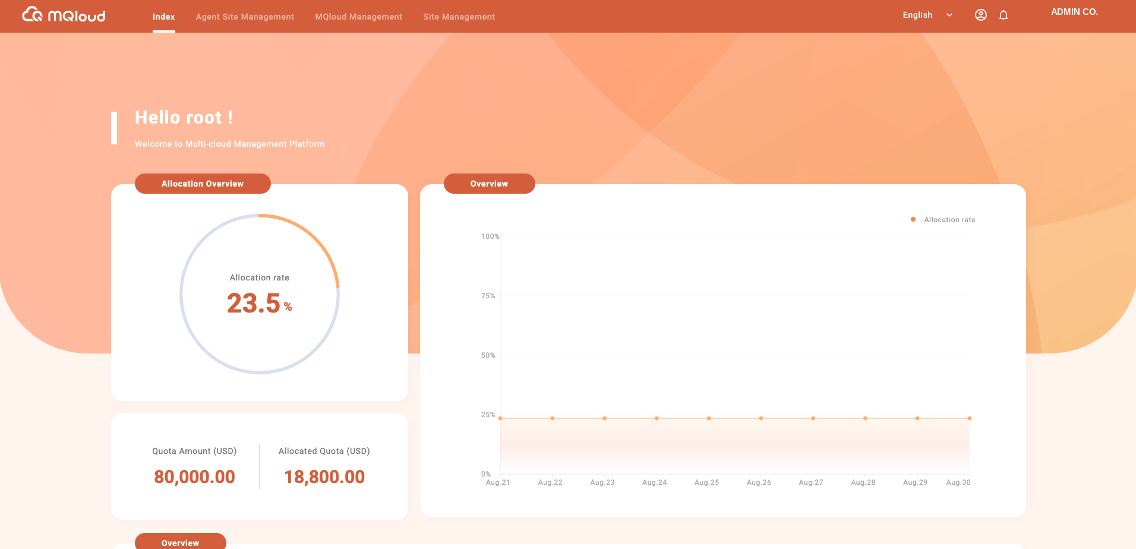Click the Allocated Quota (USD) label

pos(324,451)
